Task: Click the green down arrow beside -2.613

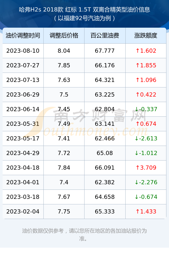Action: point(136,138)
